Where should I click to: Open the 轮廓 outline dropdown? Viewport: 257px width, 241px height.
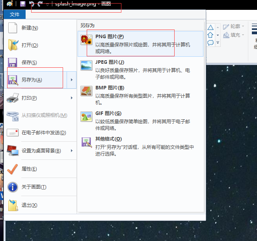234,26
